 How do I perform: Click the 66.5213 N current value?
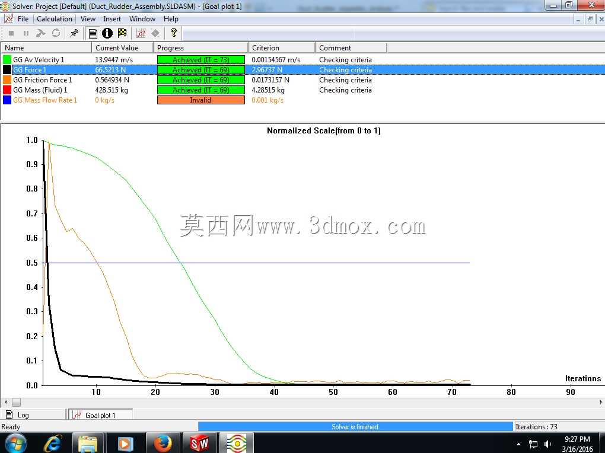(x=110, y=70)
